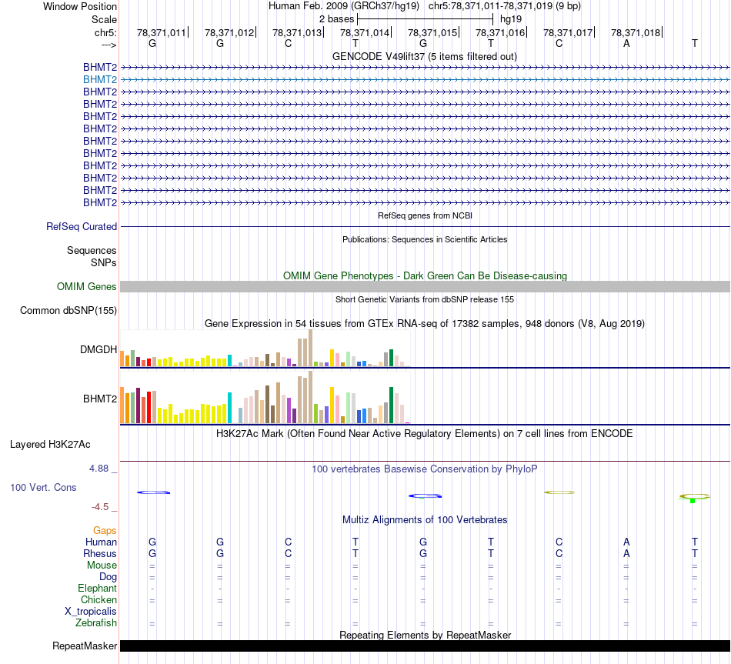Viewport: 731px width, 664px height.
Task: Click the Chicken alignment row label
Action: pos(98,600)
